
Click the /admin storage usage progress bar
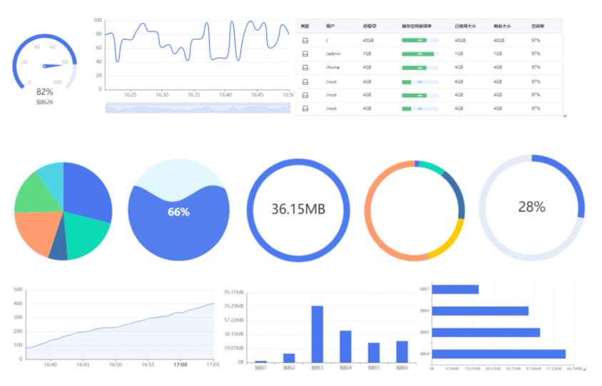click(420, 54)
